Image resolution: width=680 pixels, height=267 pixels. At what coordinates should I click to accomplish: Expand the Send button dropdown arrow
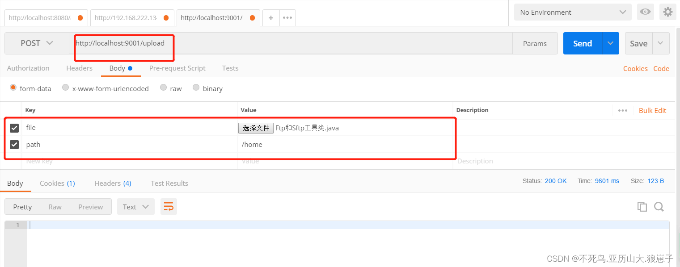[x=610, y=43]
